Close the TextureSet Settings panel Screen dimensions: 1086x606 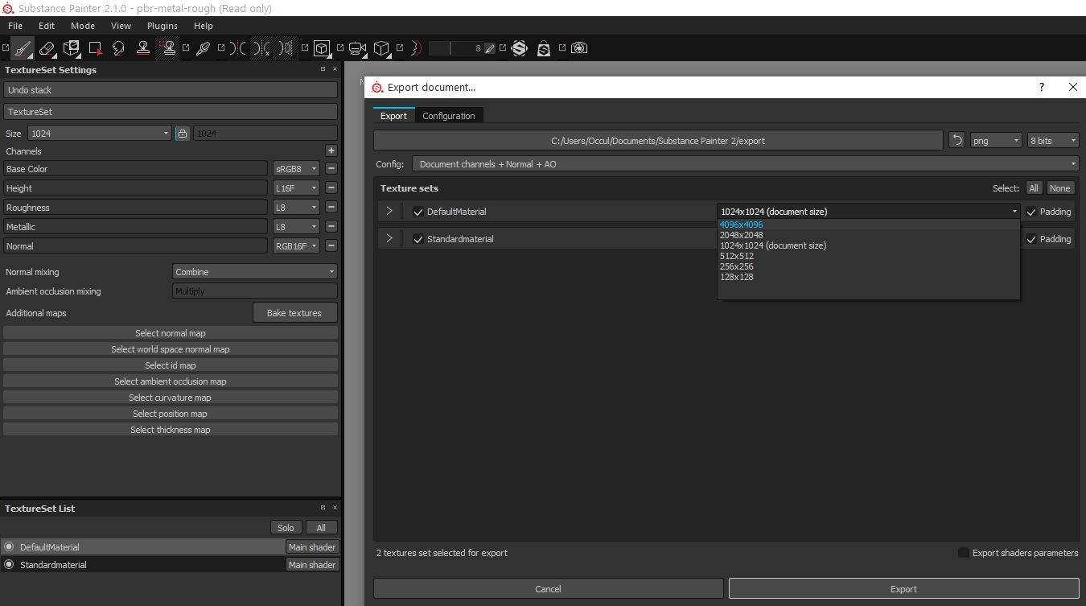[335, 69]
